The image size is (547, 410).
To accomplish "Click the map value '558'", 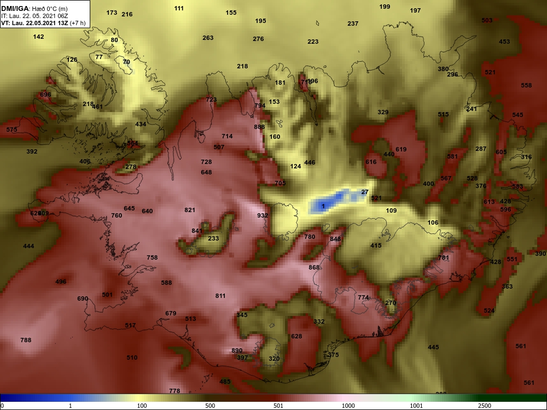I will (x=526, y=85).
